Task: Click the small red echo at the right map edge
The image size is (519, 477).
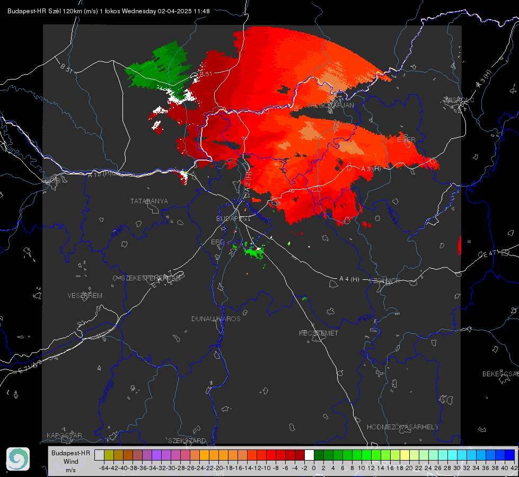Action: point(460,246)
